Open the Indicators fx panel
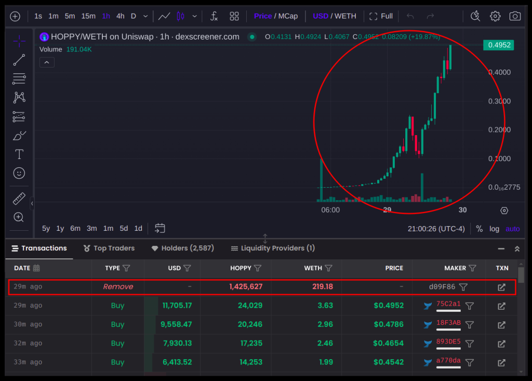The height and width of the screenshot is (381, 532). (x=214, y=16)
